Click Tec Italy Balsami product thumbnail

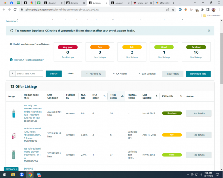point(14,155)
